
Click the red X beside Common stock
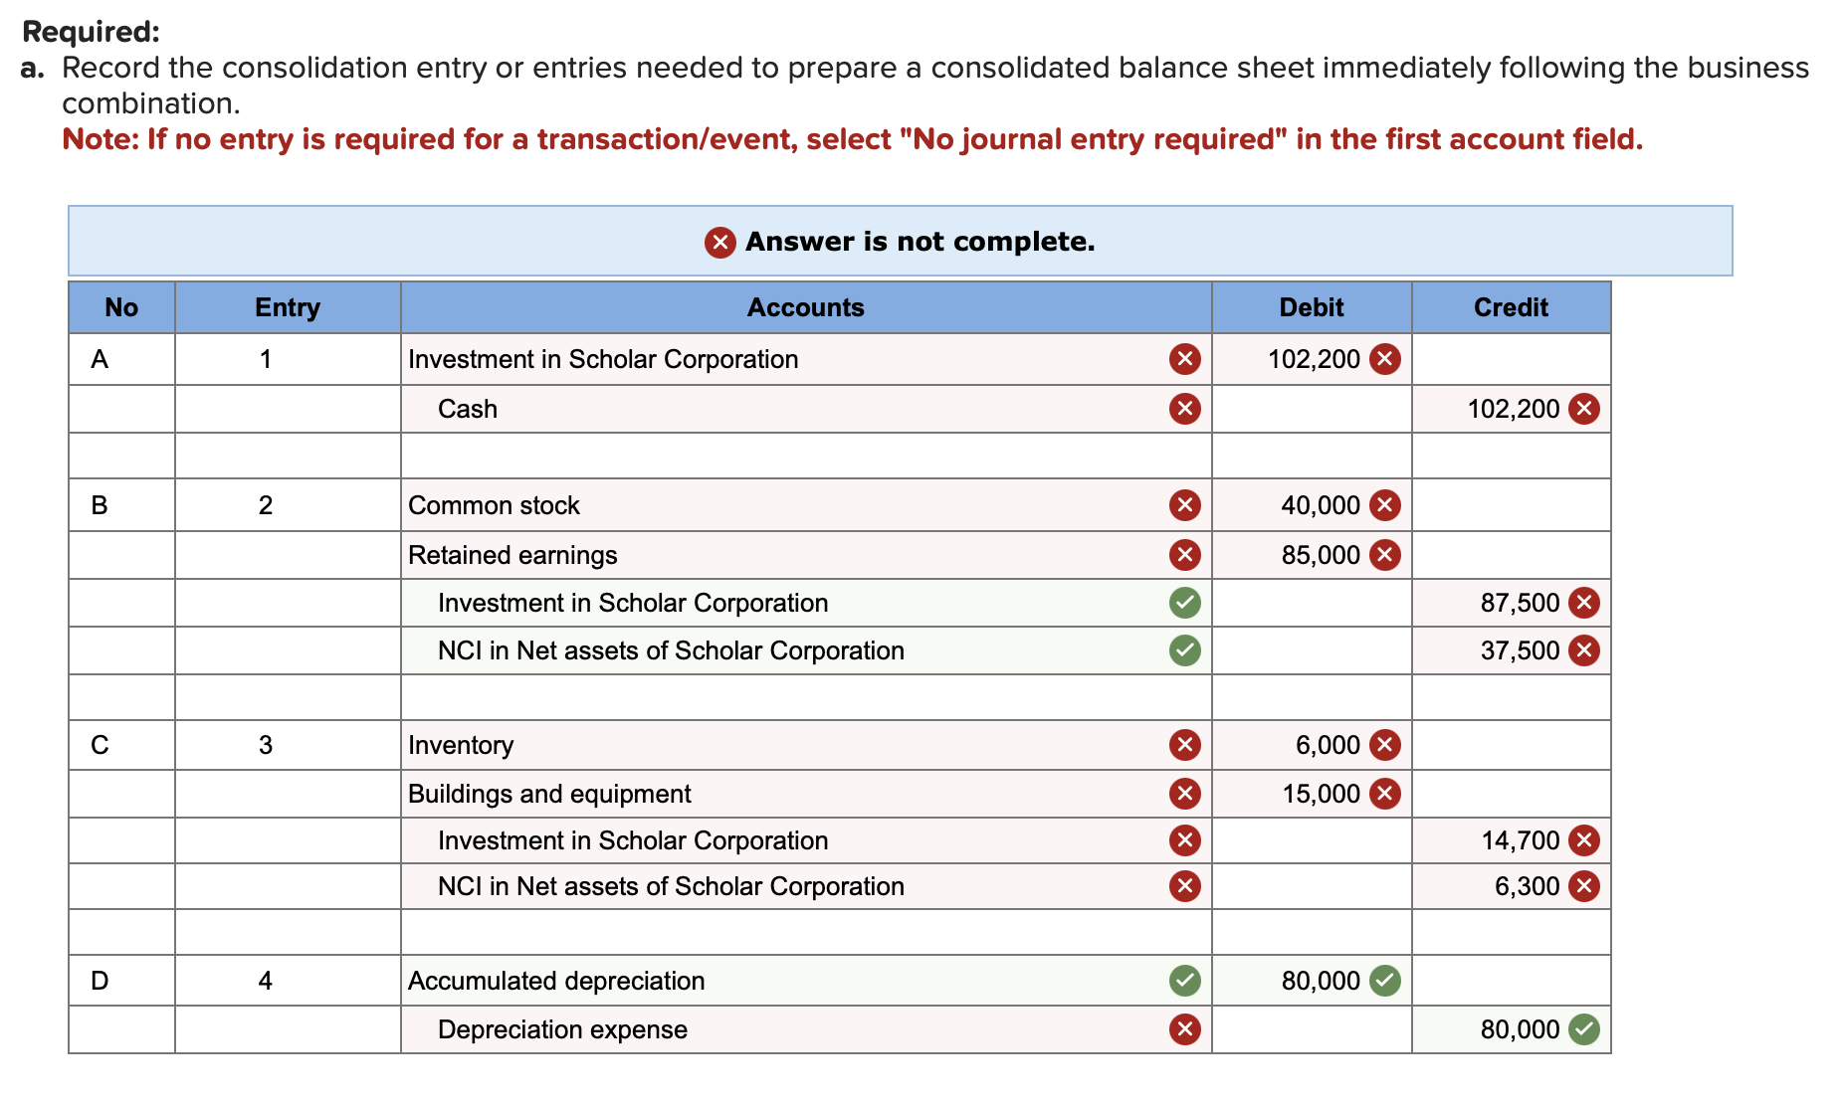click(1183, 505)
